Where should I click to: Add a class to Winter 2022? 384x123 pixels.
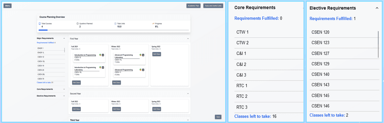tap(116, 83)
